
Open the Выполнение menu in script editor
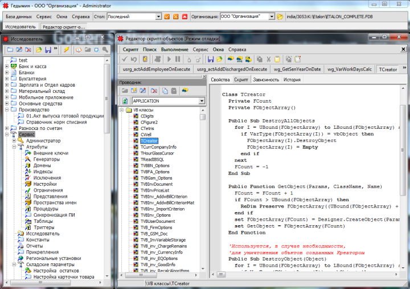(x=174, y=50)
